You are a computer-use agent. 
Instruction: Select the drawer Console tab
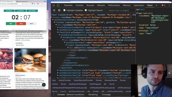tap(61, 95)
